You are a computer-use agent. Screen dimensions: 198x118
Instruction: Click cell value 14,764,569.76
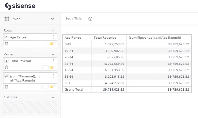(x=114, y=64)
